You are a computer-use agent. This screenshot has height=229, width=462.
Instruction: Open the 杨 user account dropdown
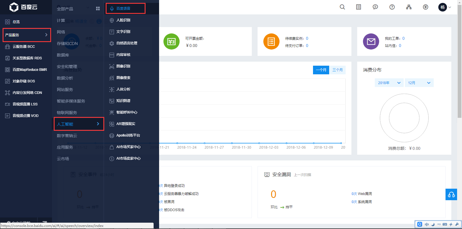(445, 7)
